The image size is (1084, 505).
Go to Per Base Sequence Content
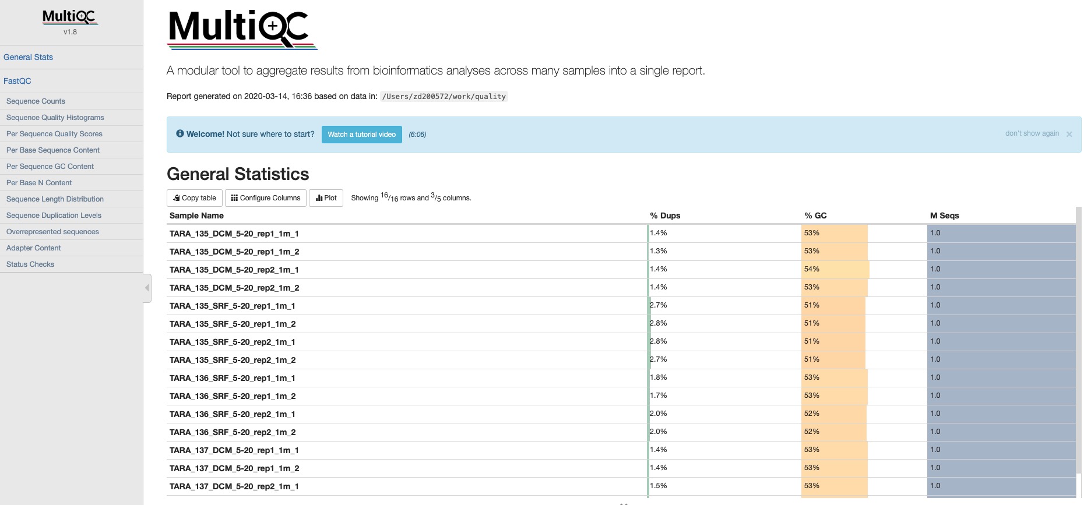(x=53, y=150)
